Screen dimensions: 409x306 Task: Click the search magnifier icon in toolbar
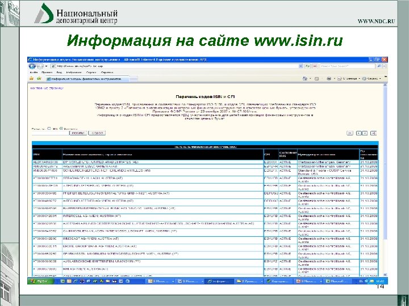[x=379, y=66]
